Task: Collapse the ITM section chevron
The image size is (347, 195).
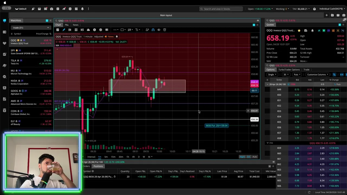Action: (x=268, y=143)
